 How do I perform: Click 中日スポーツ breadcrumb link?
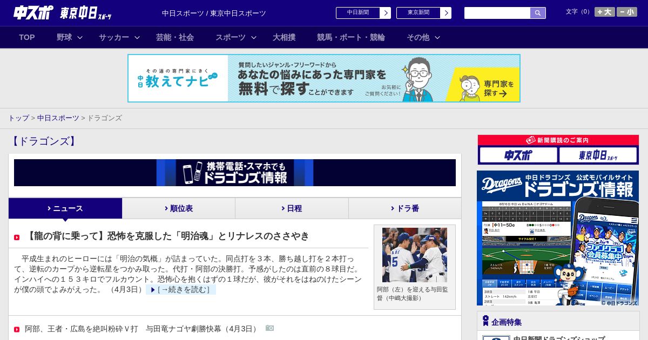click(x=58, y=118)
